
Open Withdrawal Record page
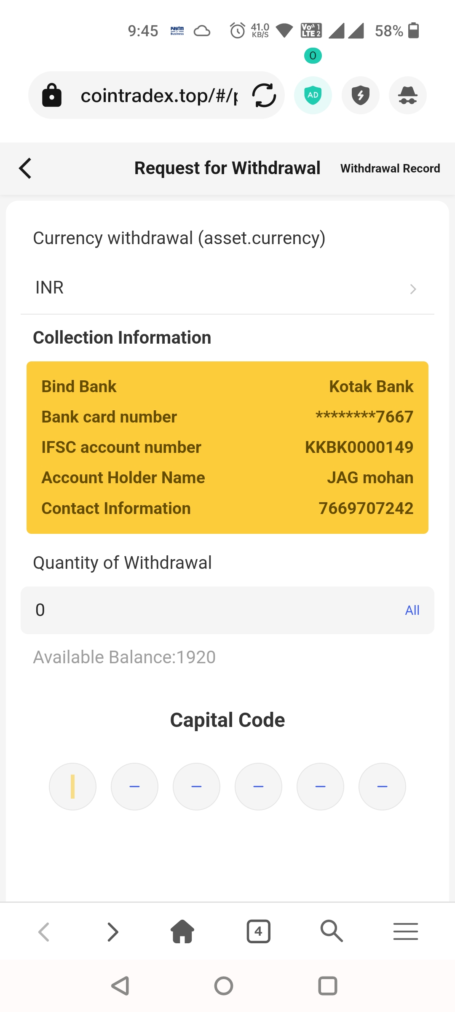[390, 168]
